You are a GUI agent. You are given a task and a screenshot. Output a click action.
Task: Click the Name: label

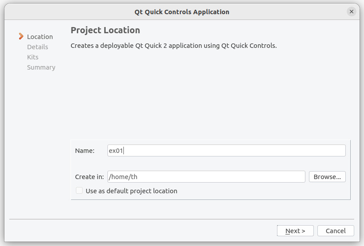coord(85,151)
